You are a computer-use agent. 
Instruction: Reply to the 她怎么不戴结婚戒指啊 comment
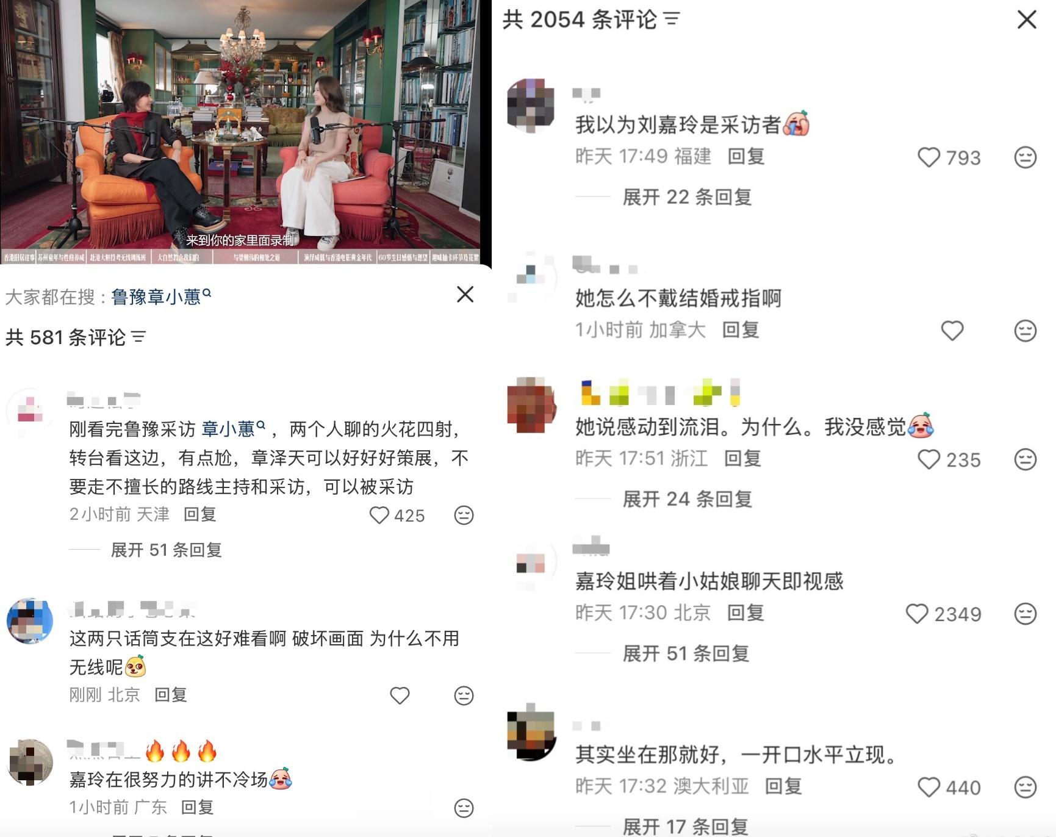(x=741, y=330)
